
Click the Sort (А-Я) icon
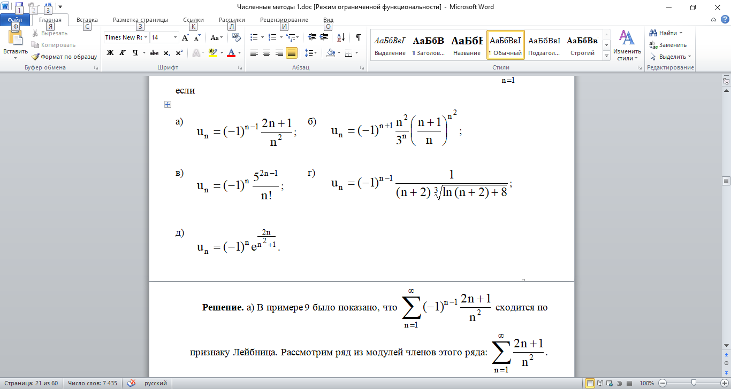pyautogui.click(x=341, y=37)
